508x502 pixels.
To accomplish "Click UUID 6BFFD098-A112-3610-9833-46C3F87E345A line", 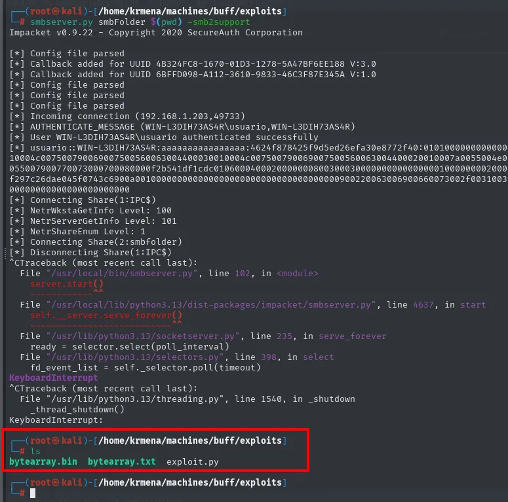I will pyautogui.click(x=193, y=75).
